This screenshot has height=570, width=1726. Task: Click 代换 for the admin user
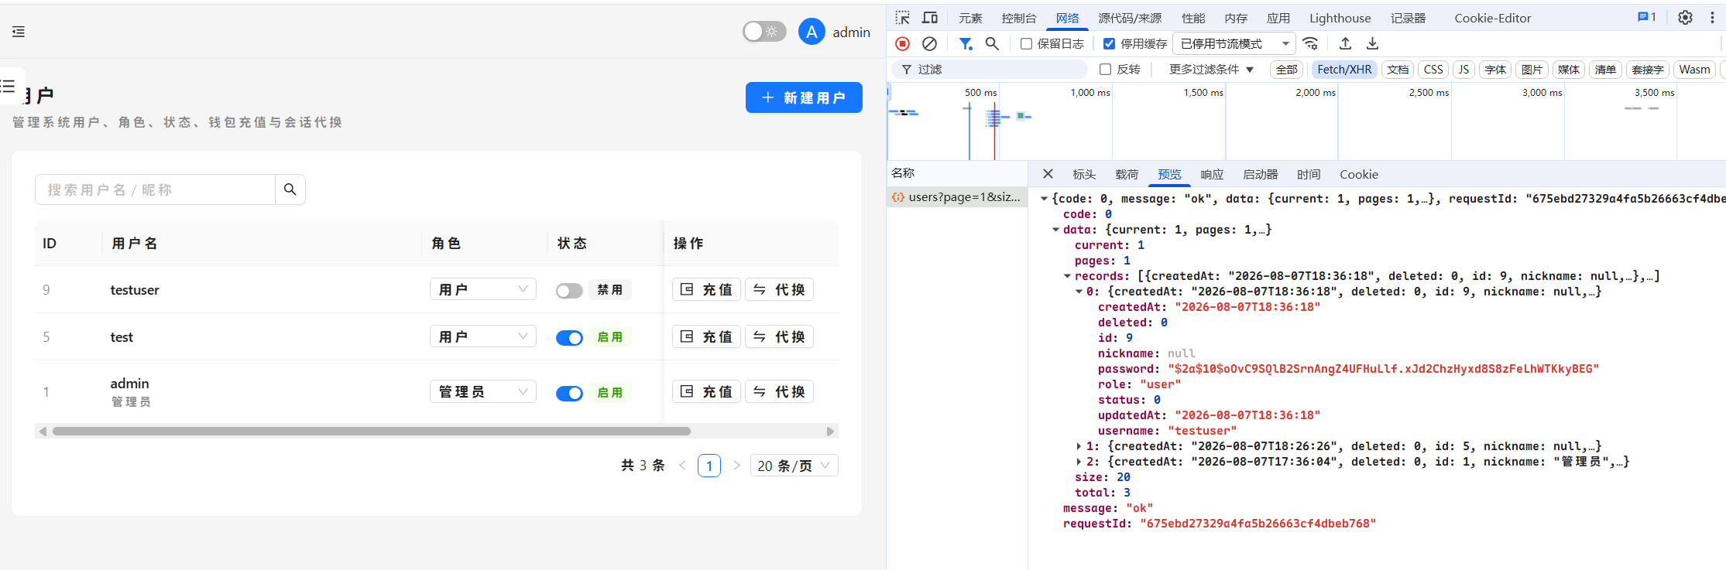coord(779,391)
